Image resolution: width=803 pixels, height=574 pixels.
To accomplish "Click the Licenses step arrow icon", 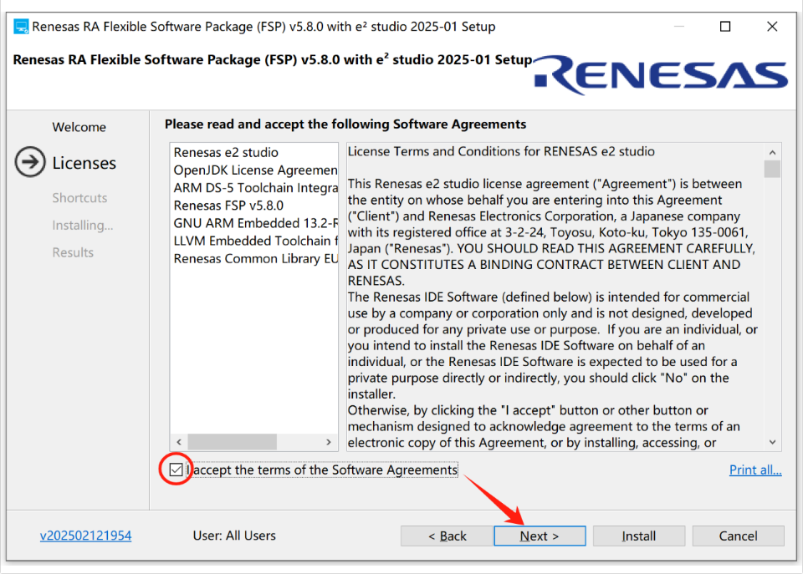I will [30, 162].
